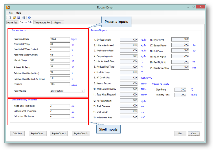Minimize the Rotary Dryer window

pos(188,7)
